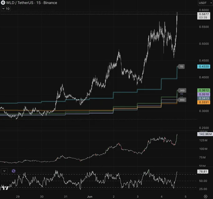This screenshot has width=213, height=199.
Task: Click the WLD / TetherUS symbol title
Action: [20, 3]
